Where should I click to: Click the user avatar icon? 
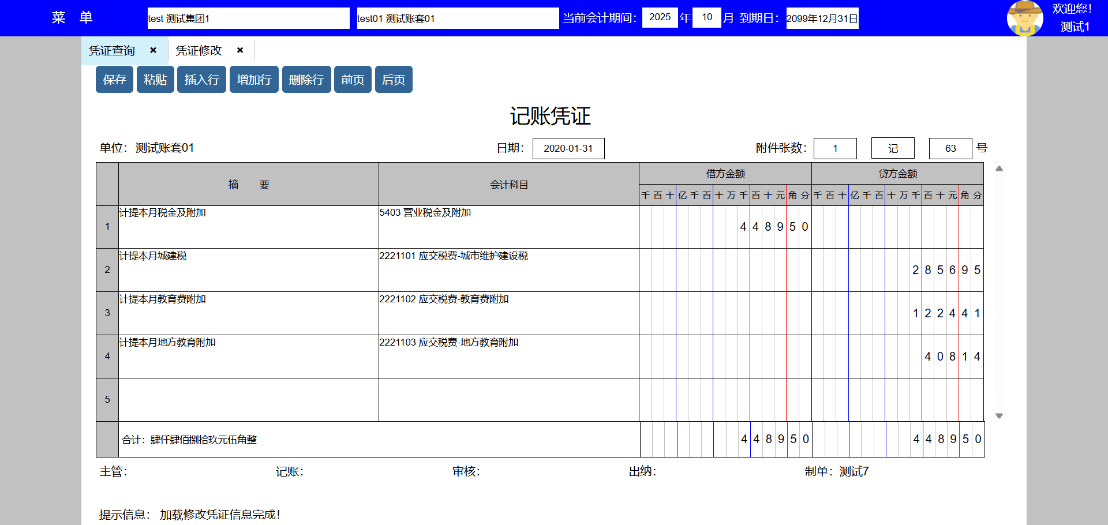tap(1024, 18)
